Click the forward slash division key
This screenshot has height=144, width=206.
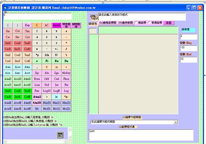click(x=66, y=49)
